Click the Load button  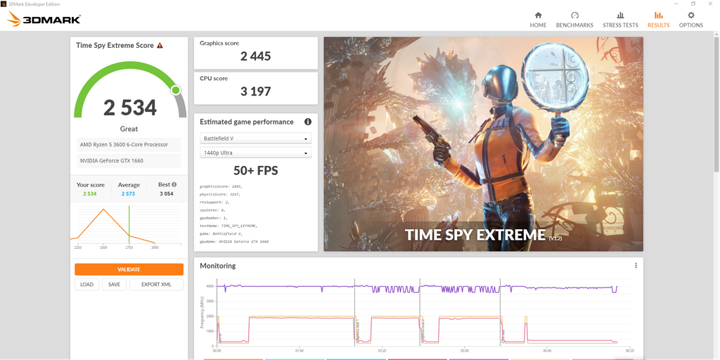pos(86,285)
